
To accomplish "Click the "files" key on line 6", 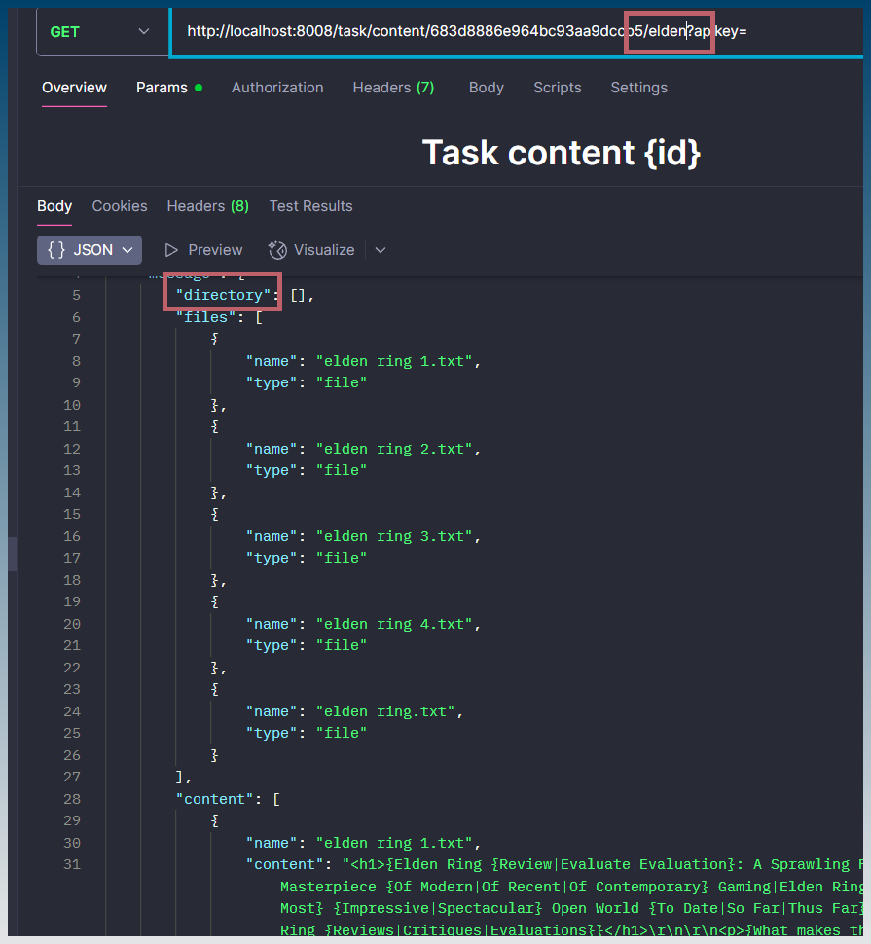I will click(x=206, y=317).
